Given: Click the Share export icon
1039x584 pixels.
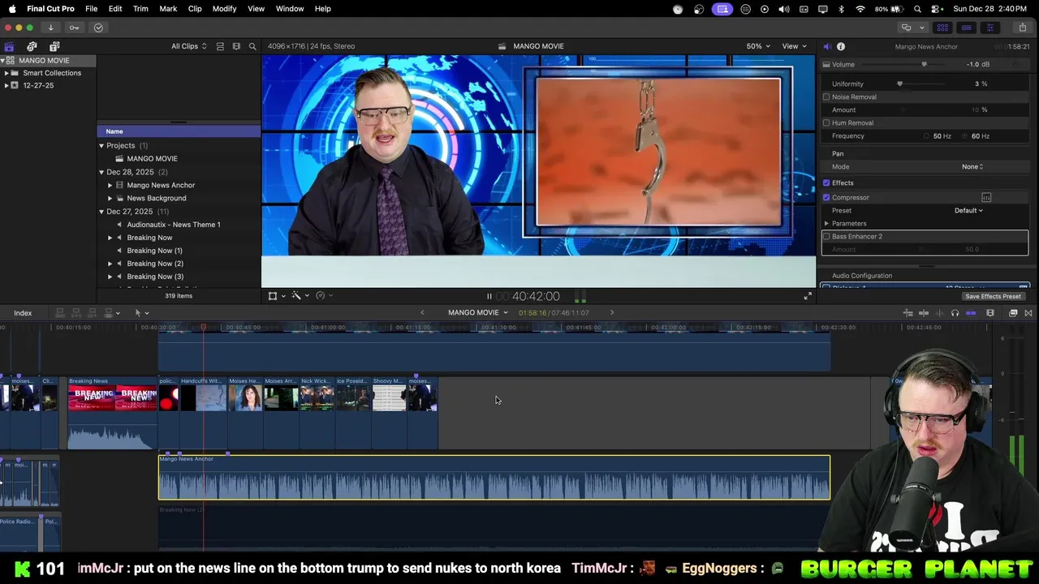Looking at the screenshot, I should pyautogui.click(x=1023, y=28).
